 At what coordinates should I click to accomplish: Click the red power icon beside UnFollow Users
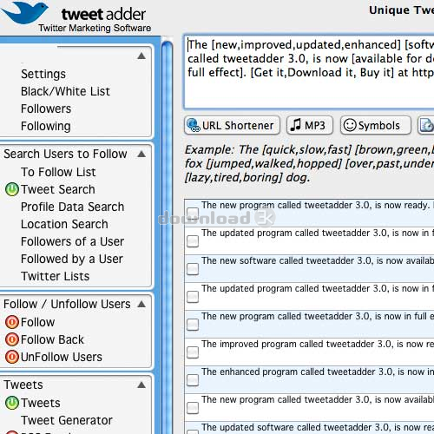coord(12,357)
